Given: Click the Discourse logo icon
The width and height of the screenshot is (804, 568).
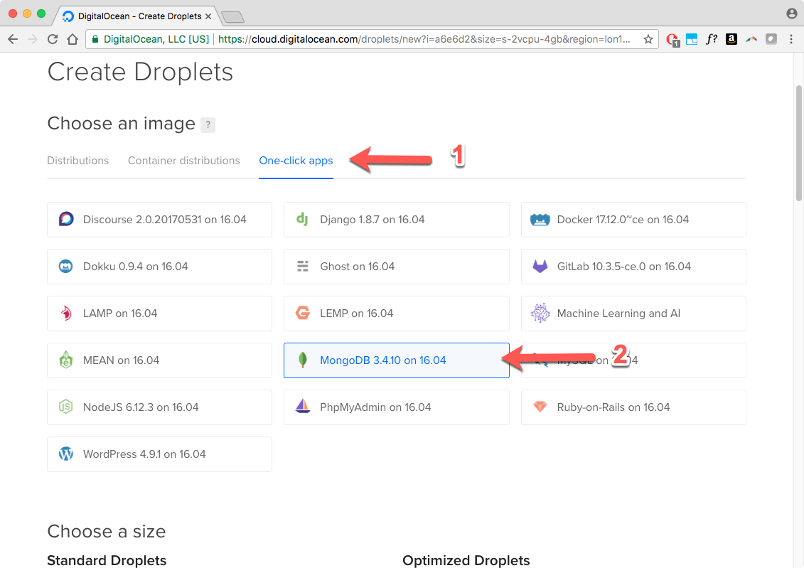Looking at the screenshot, I should click(x=66, y=220).
